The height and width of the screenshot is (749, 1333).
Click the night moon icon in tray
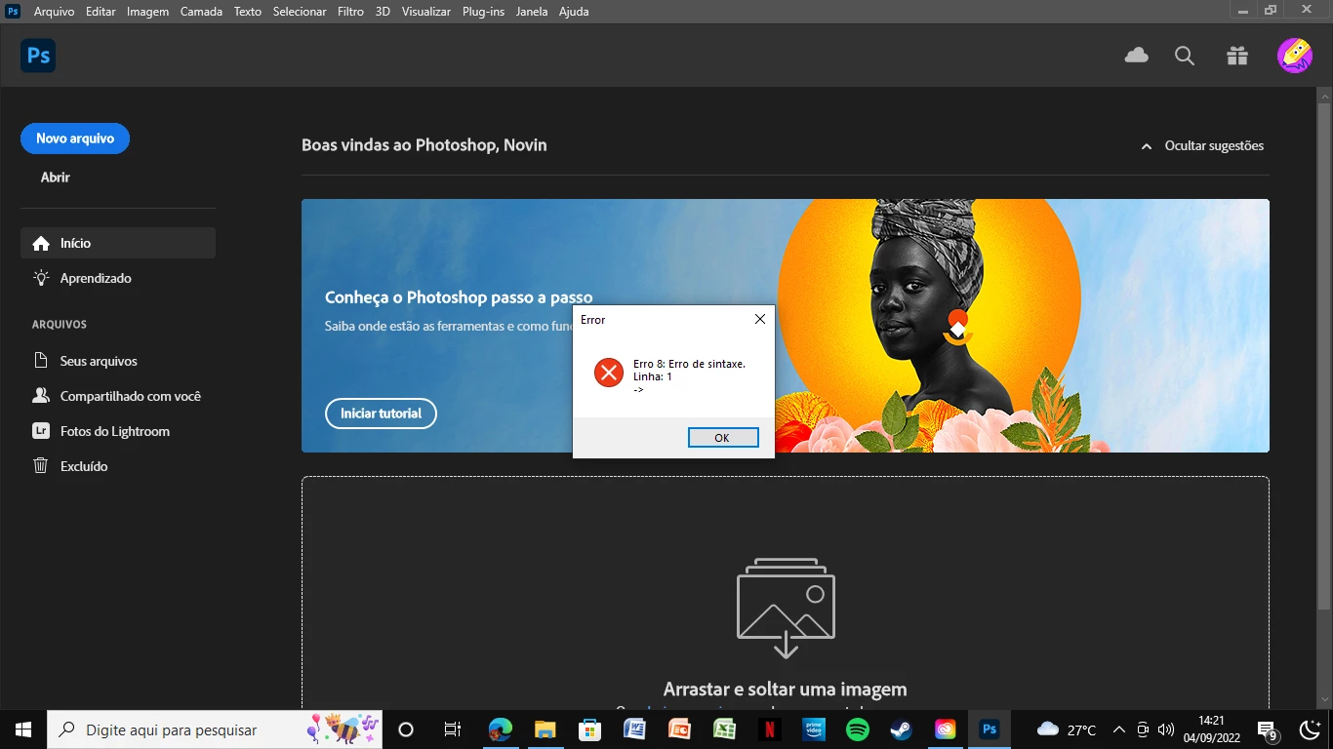coord(1312,729)
